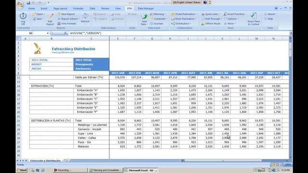Click the Journals icon
This screenshot has width=308, height=173.
point(152,24)
